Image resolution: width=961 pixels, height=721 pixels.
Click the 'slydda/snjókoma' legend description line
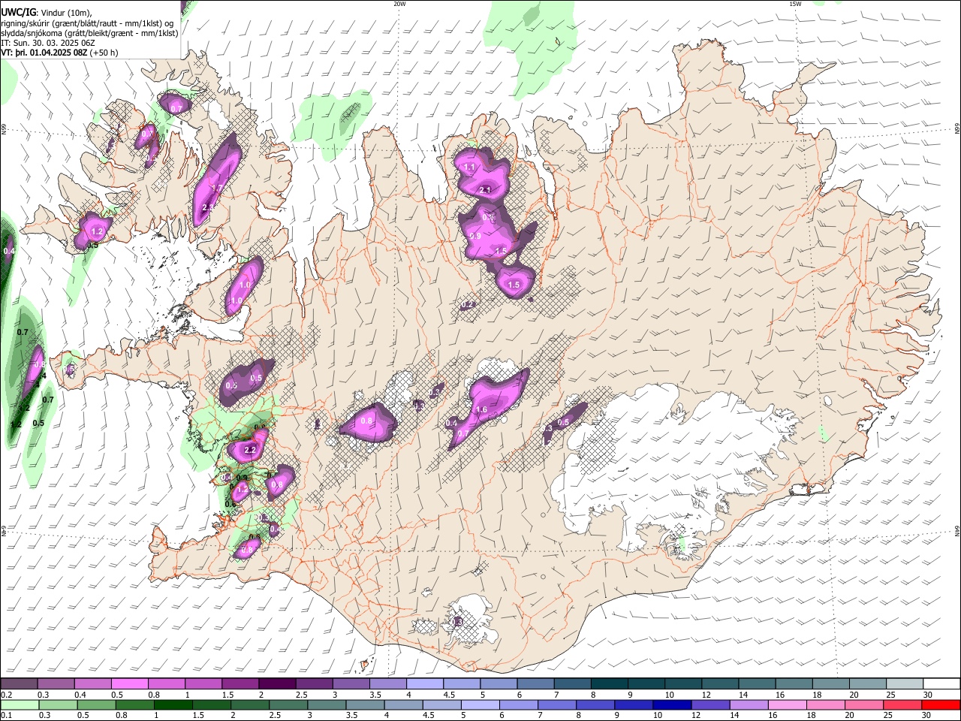click(89, 33)
